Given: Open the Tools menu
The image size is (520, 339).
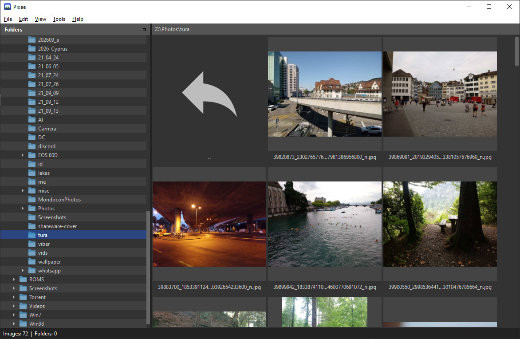Looking at the screenshot, I should point(59,19).
